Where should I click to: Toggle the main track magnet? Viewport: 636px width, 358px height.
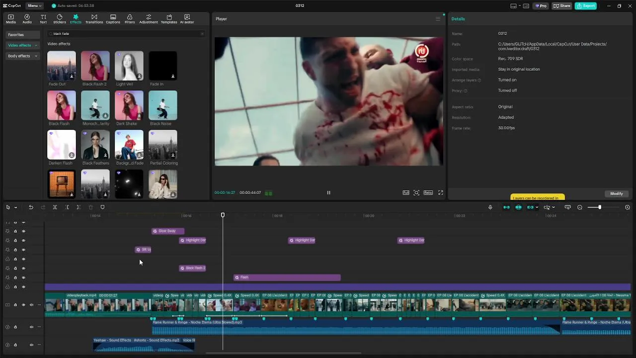coord(506,207)
